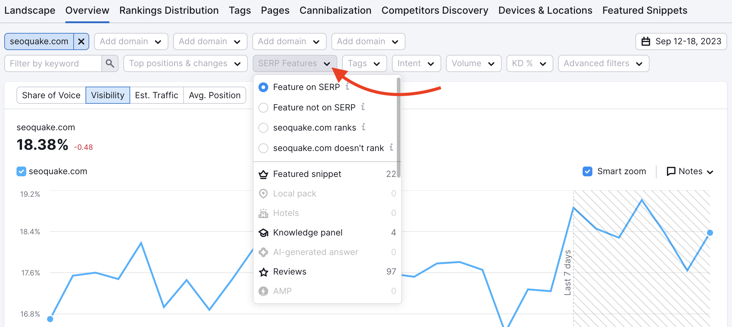Click the 18.38% visibility value
Viewport: 732px width, 327px height.
(x=42, y=145)
